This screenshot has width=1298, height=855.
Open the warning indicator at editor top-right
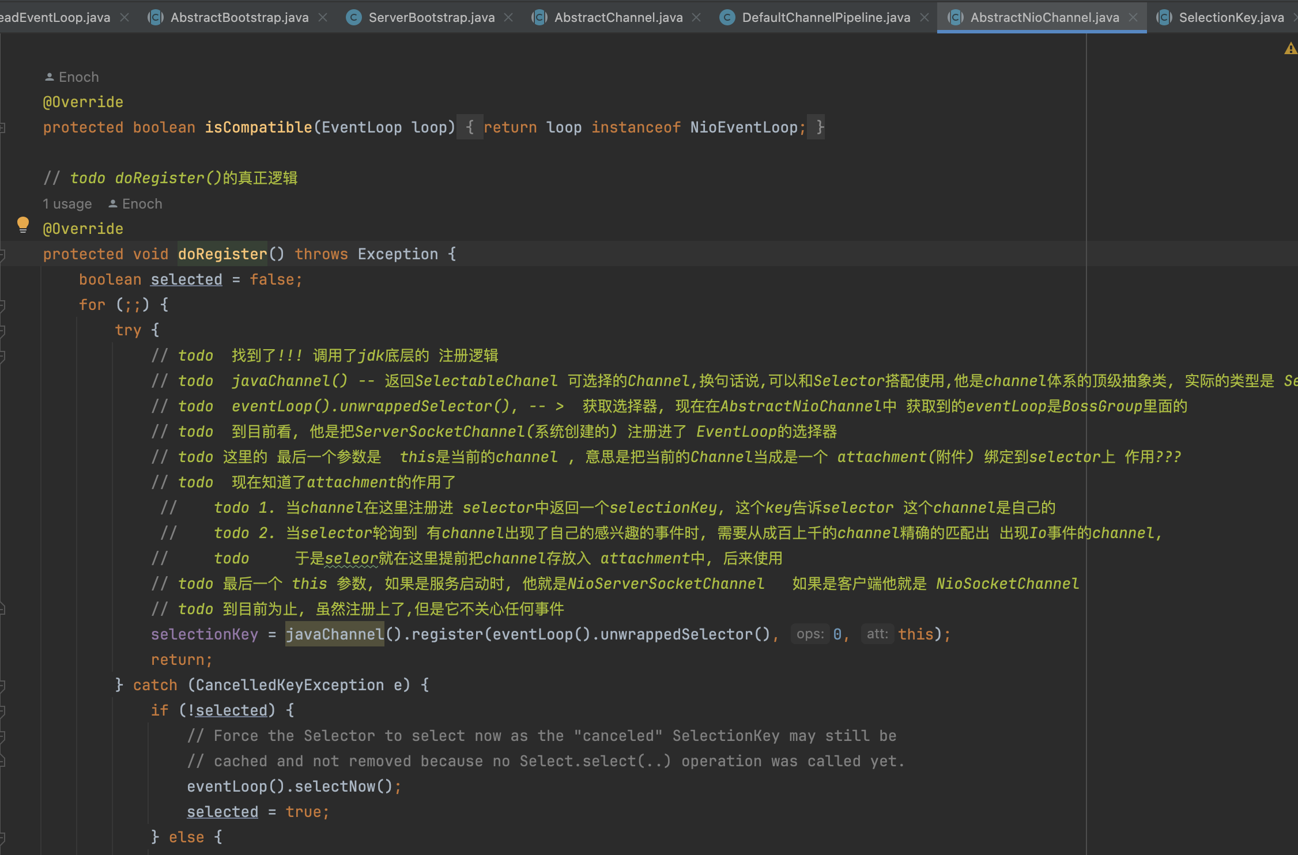coord(1291,49)
